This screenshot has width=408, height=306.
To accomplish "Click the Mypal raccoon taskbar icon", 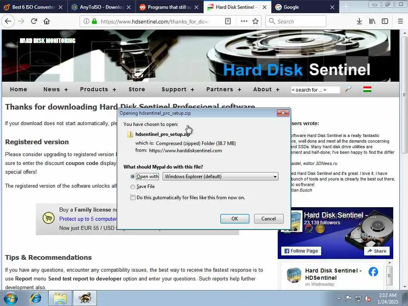I will click(85, 298).
